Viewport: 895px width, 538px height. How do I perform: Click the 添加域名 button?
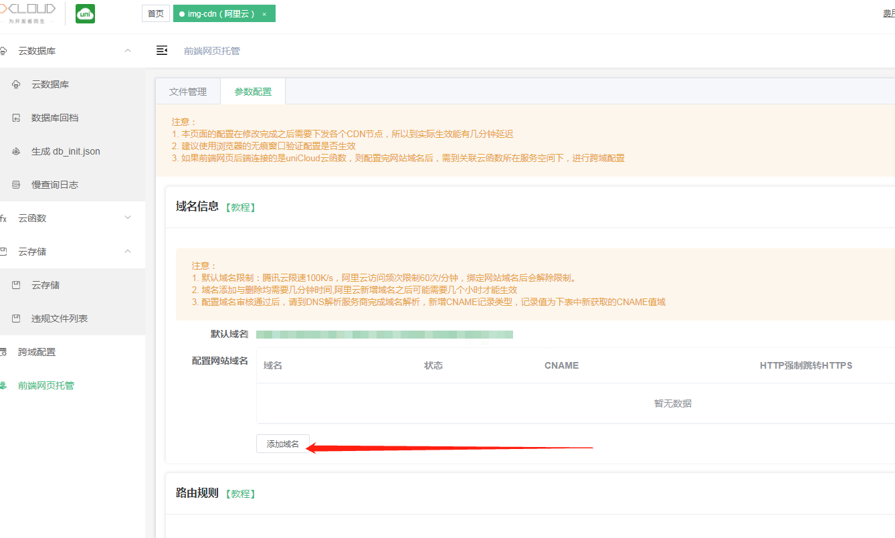pos(283,444)
